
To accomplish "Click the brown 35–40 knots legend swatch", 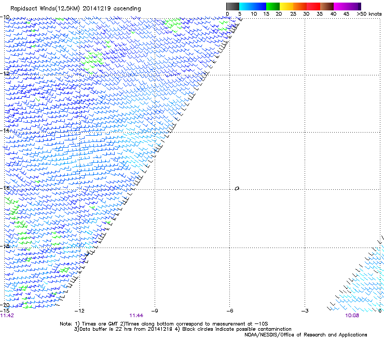I will (327, 6).
